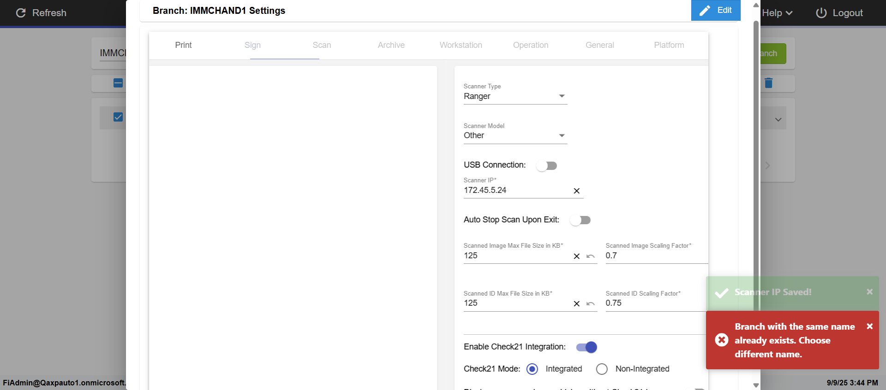The image size is (886, 390).
Task: Go to the Workstation tab
Action: (461, 45)
